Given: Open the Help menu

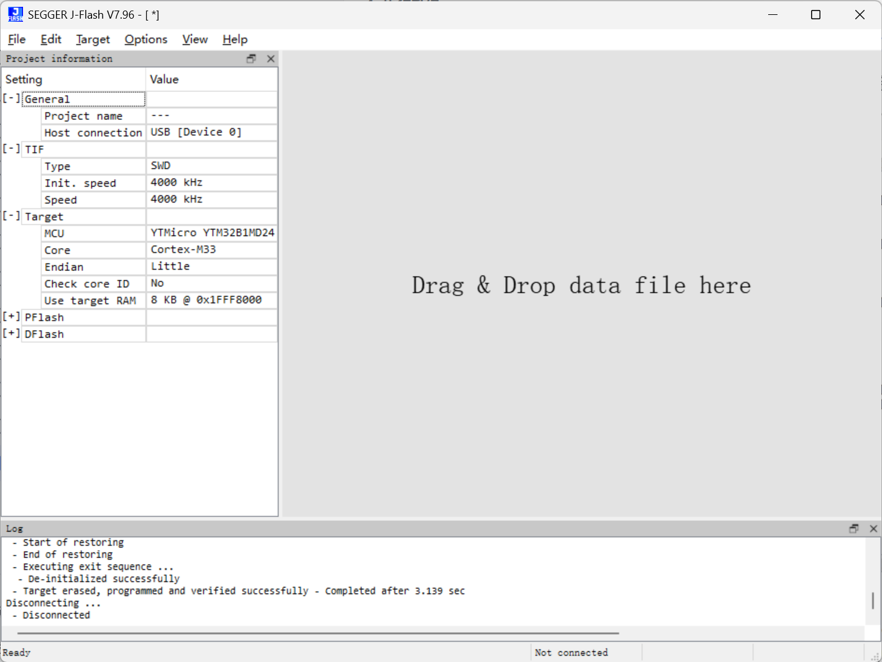Looking at the screenshot, I should point(235,39).
